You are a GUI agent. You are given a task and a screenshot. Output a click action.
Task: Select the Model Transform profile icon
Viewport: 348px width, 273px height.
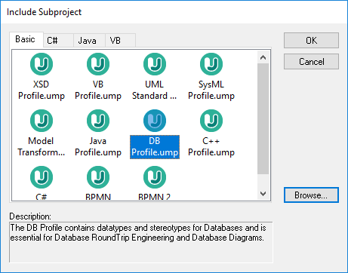click(42, 121)
